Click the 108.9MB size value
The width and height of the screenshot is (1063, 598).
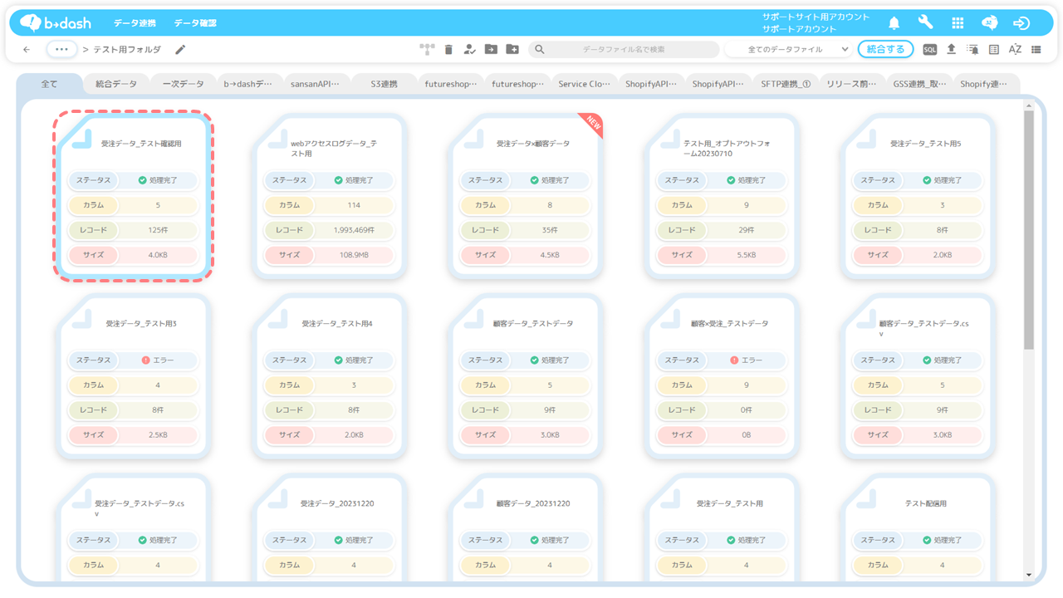click(x=354, y=255)
